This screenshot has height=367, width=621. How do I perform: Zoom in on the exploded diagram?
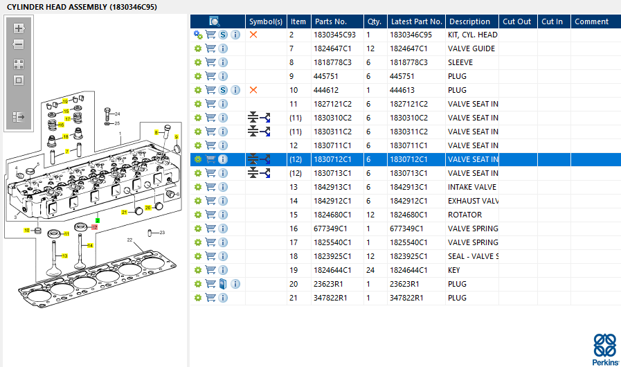coord(19,28)
